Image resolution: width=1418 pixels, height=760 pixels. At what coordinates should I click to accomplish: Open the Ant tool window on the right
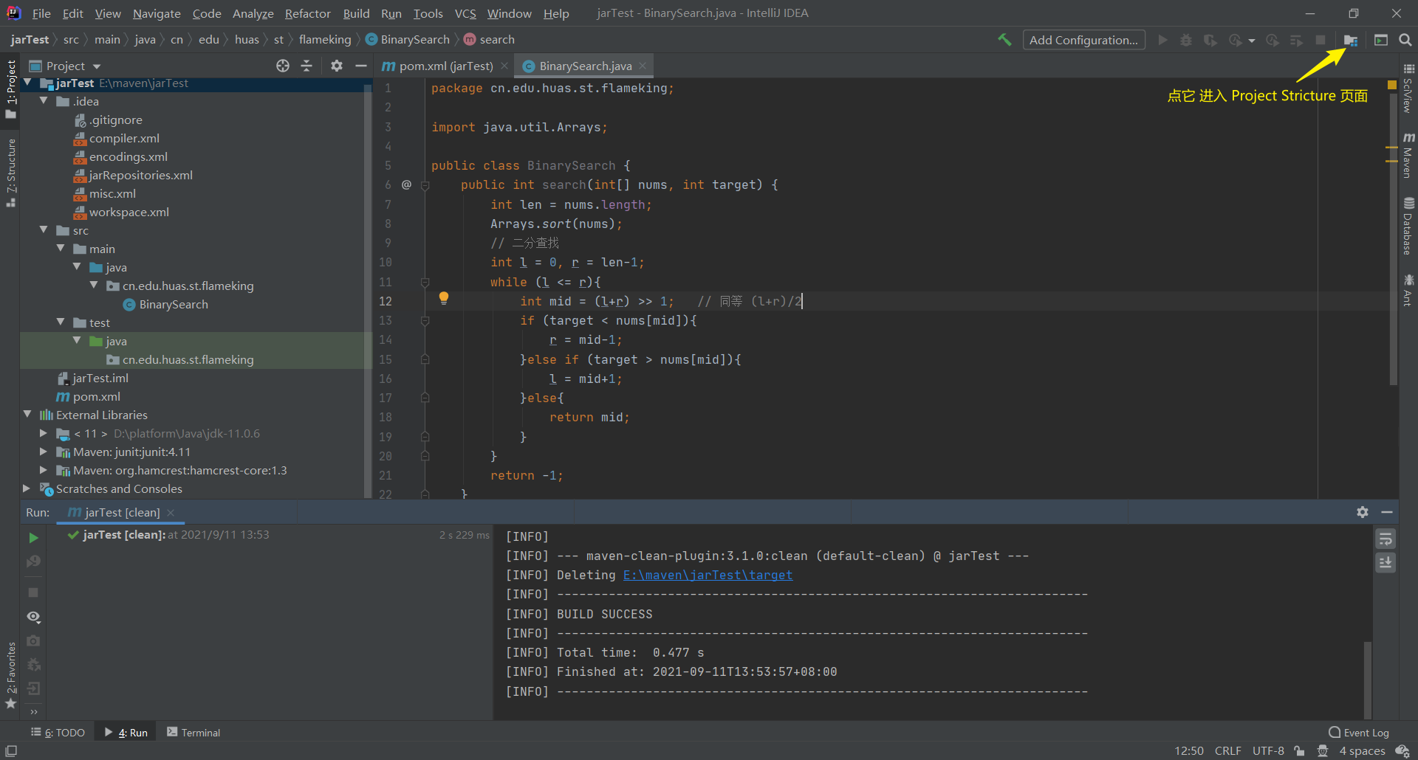click(x=1408, y=289)
